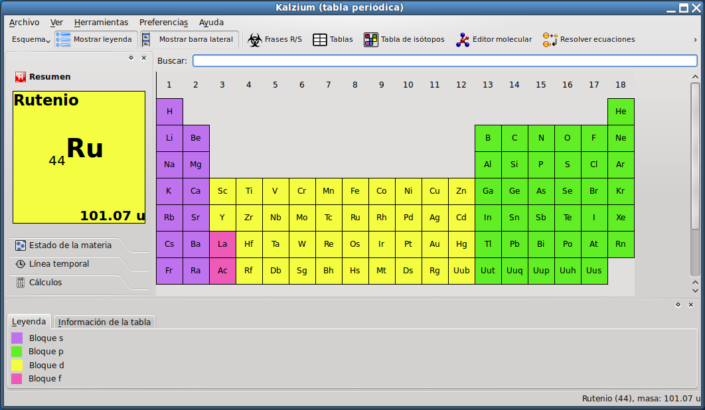The image size is (705, 410).
Task: Open the Preferencias menu
Action: tap(164, 22)
